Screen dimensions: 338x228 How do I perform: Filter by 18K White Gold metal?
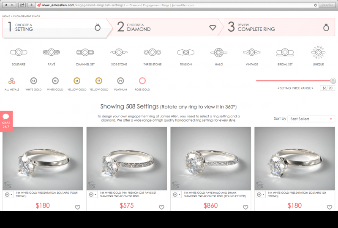click(55, 81)
